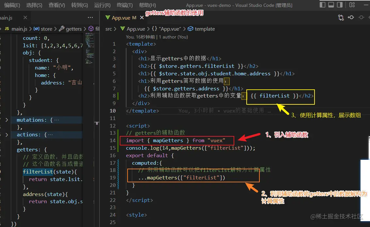Click the template symbol icon in breadcrumb
The image size is (370, 227).
190,29
